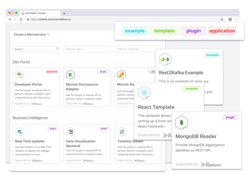Click the Business Intelligence section heading

pos(30,118)
